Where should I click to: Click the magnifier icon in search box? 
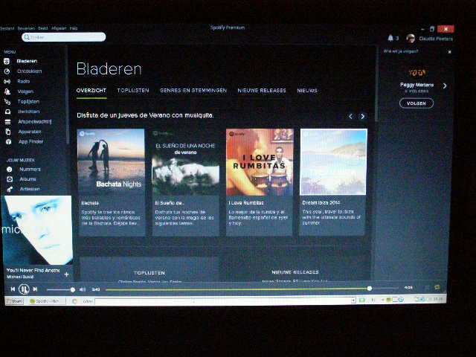(x=27, y=37)
